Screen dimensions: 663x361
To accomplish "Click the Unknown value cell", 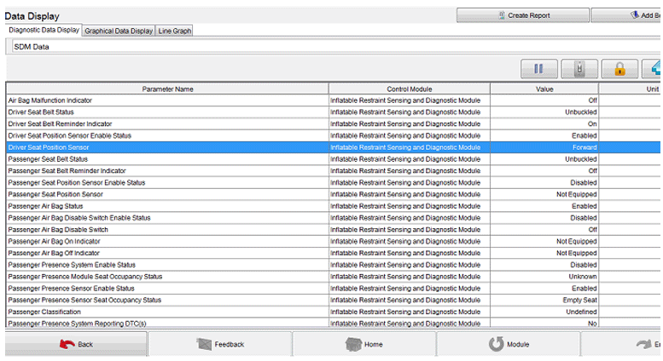I will (x=544, y=277).
